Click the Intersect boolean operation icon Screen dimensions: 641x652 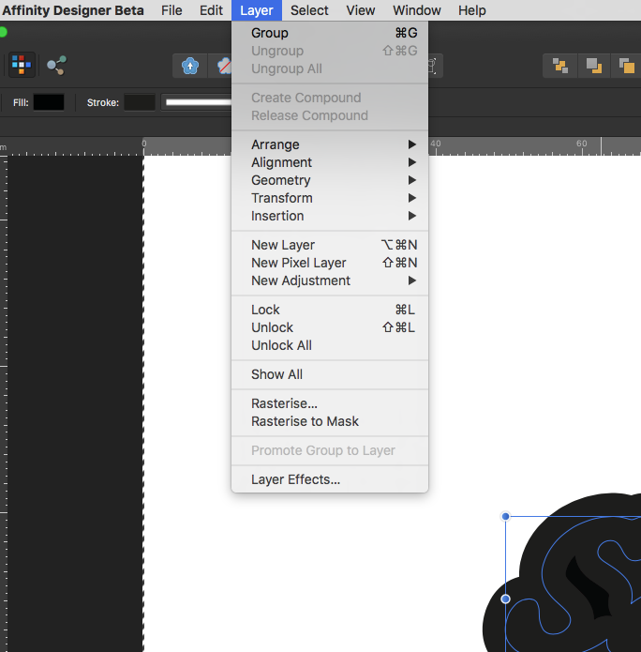pyautogui.click(x=626, y=66)
